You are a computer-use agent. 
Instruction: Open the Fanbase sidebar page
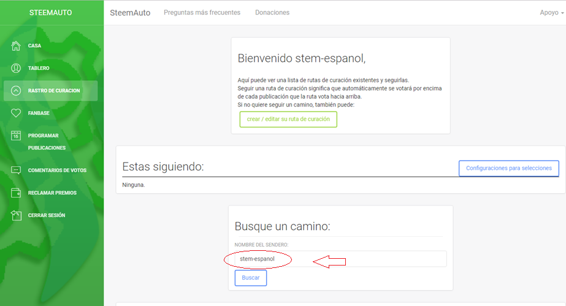point(50,113)
